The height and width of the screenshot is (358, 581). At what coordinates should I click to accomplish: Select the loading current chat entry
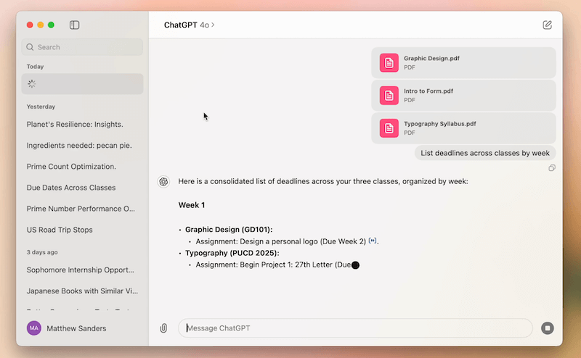click(82, 83)
